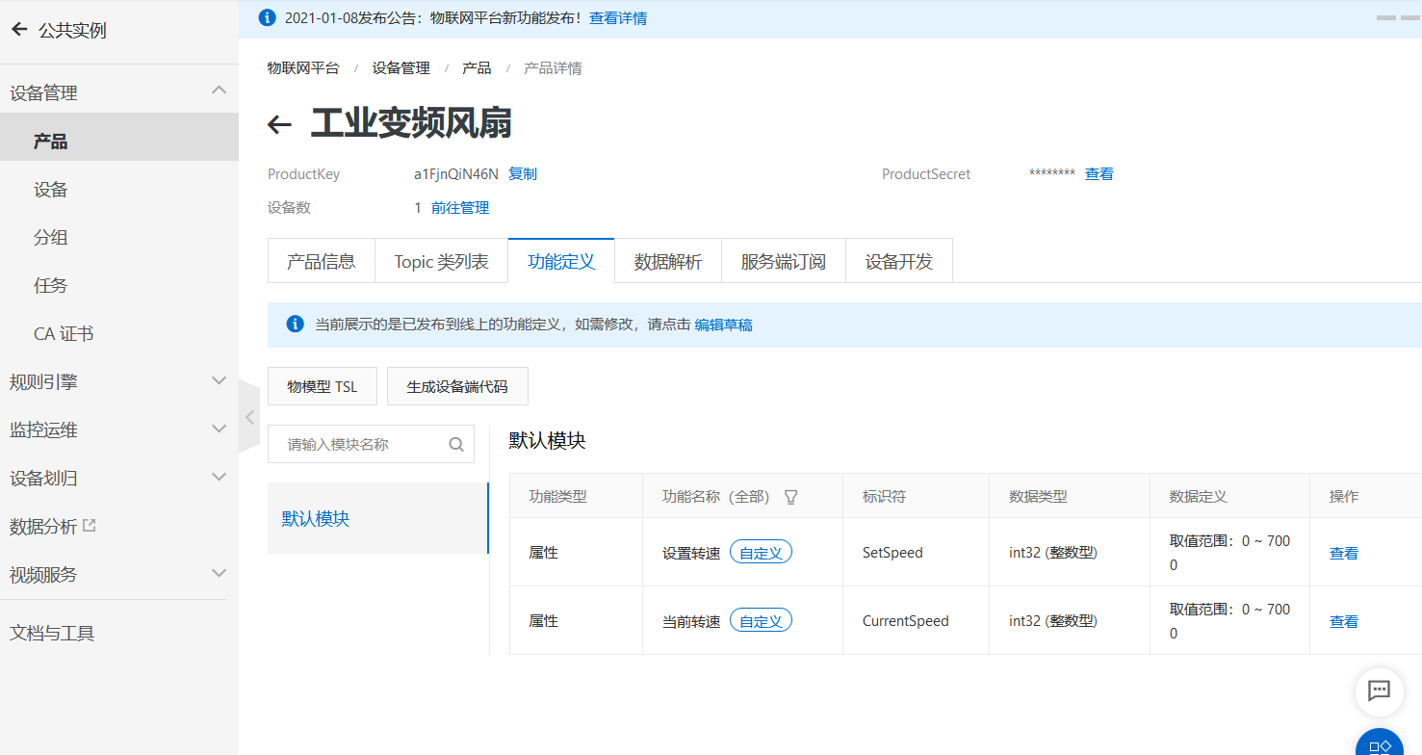Collapse the 设备管理 section

click(x=219, y=91)
